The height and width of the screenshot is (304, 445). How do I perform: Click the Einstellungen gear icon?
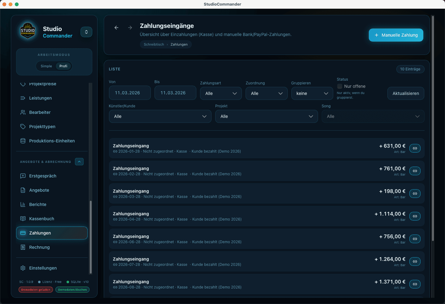point(23,268)
